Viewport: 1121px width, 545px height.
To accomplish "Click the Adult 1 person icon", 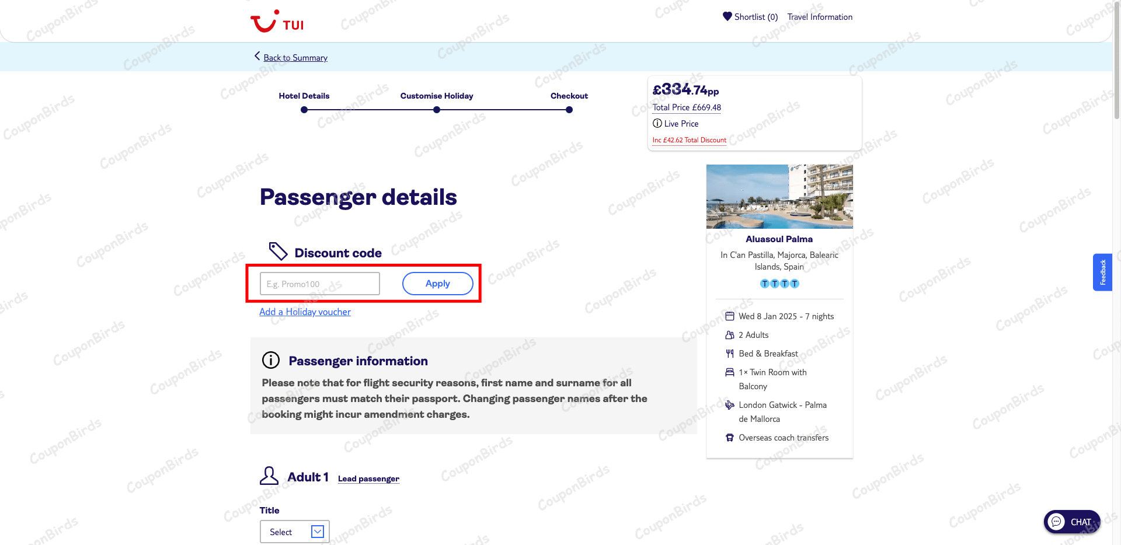I will [x=269, y=476].
